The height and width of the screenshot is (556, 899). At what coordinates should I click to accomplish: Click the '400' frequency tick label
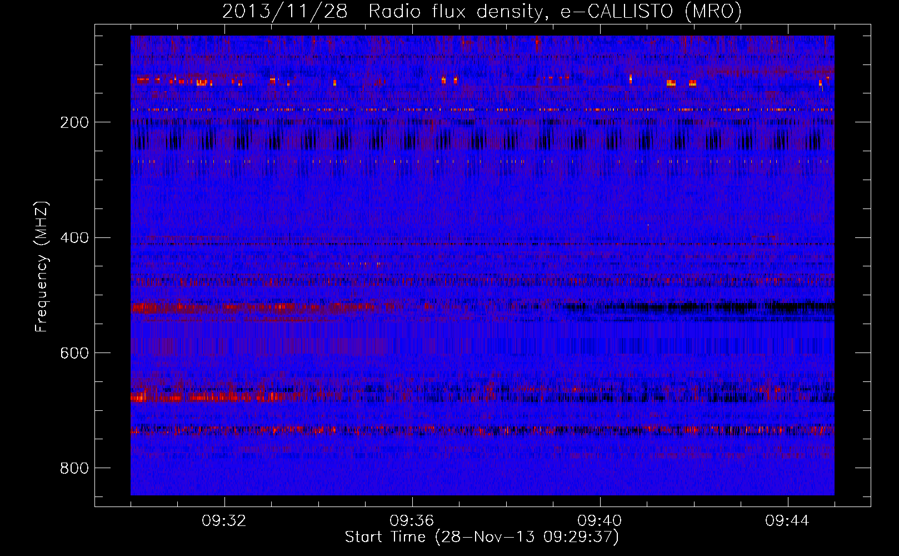pyautogui.click(x=74, y=238)
